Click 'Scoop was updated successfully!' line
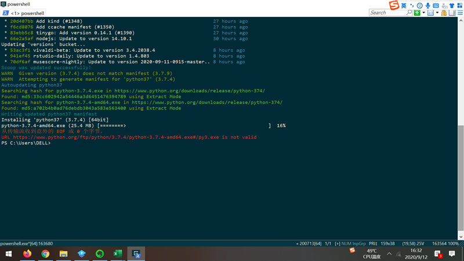The height and width of the screenshot is (261, 464). [x=46, y=68]
